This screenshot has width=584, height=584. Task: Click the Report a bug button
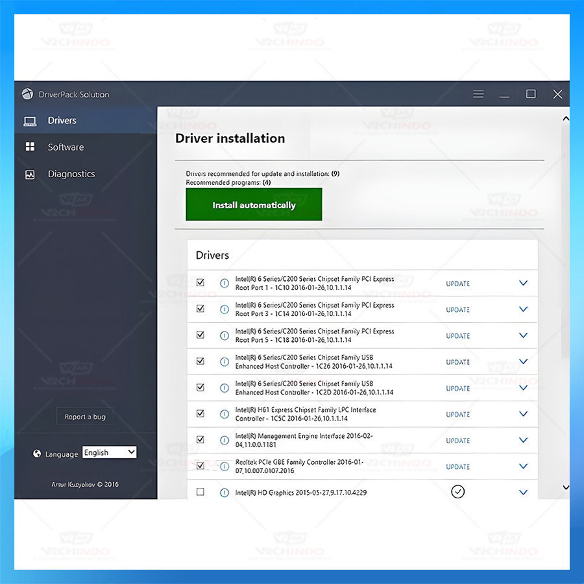point(85,416)
